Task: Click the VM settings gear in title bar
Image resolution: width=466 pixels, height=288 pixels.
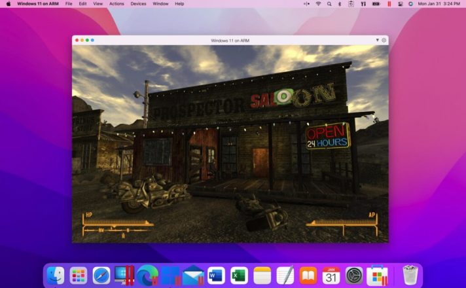Action: pos(384,40)
